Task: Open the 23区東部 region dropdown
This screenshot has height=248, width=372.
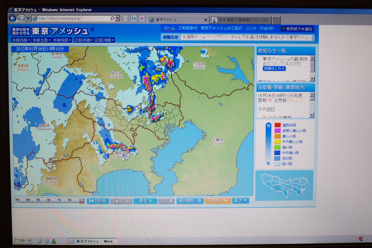Action: [x=104, y=40]
